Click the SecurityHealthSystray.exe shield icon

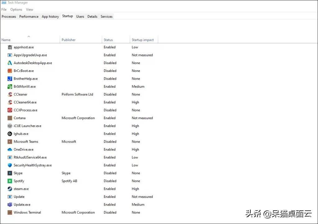pyautogui.click(x=10, y=165)
